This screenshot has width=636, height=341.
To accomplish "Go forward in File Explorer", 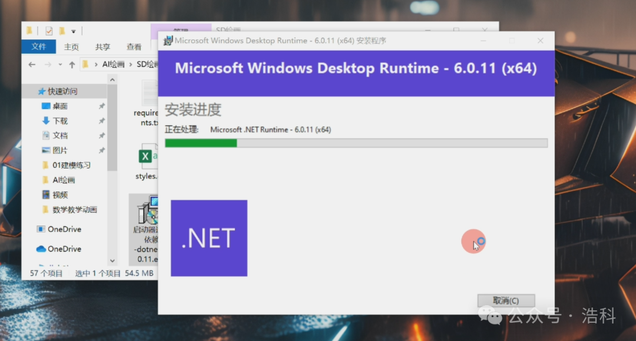I will (x=48, y=64).
